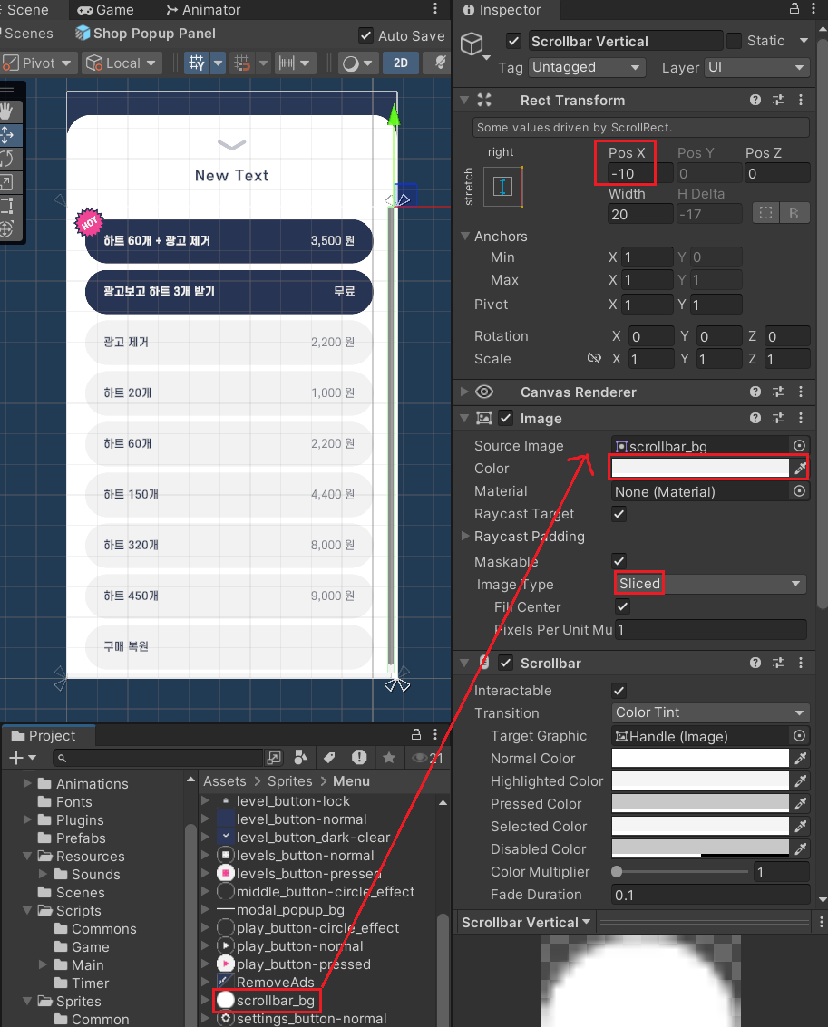
Task: Open Rect Transform help icon
Action: click(755, 100)
